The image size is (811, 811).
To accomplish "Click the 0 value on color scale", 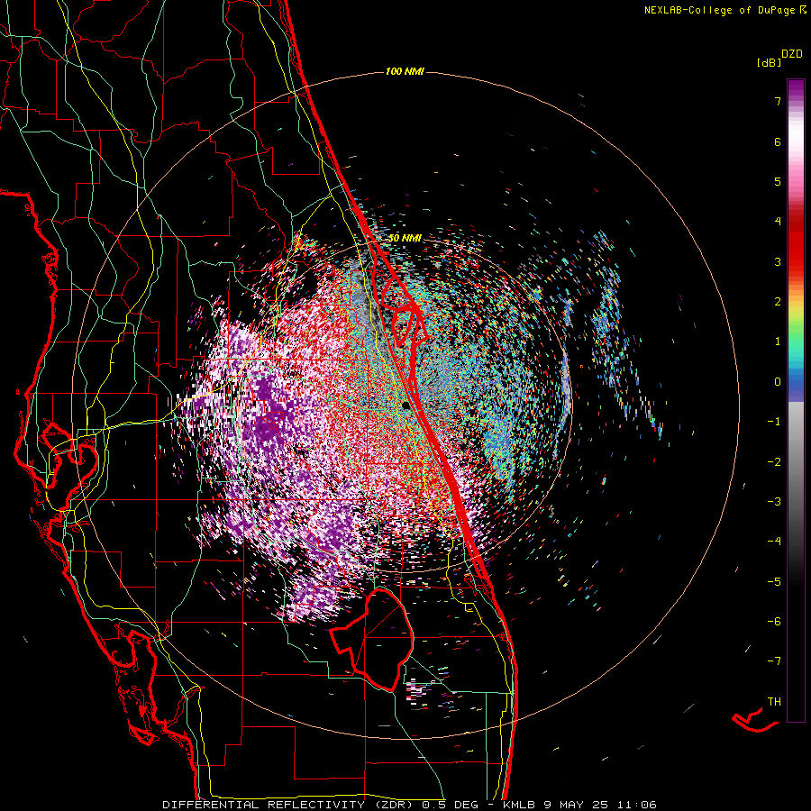I will pos(778,382).
